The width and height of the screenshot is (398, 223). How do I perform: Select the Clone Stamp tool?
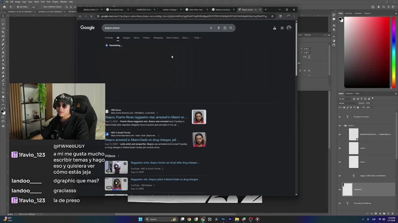pos(3,52)
